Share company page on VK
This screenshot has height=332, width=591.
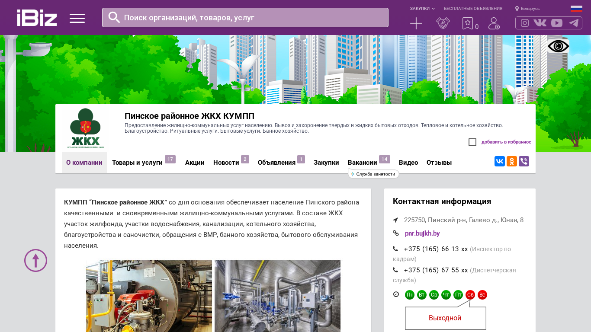click(500, 161)
